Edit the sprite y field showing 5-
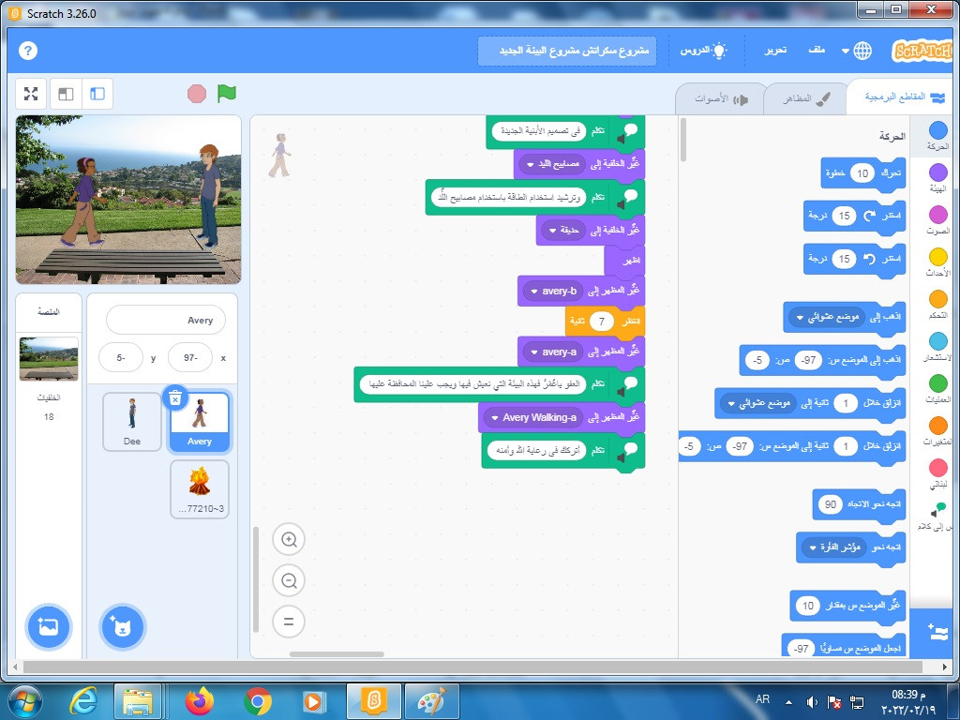The width and height of the screenshot is (960, 720). (x=121, y=357)
